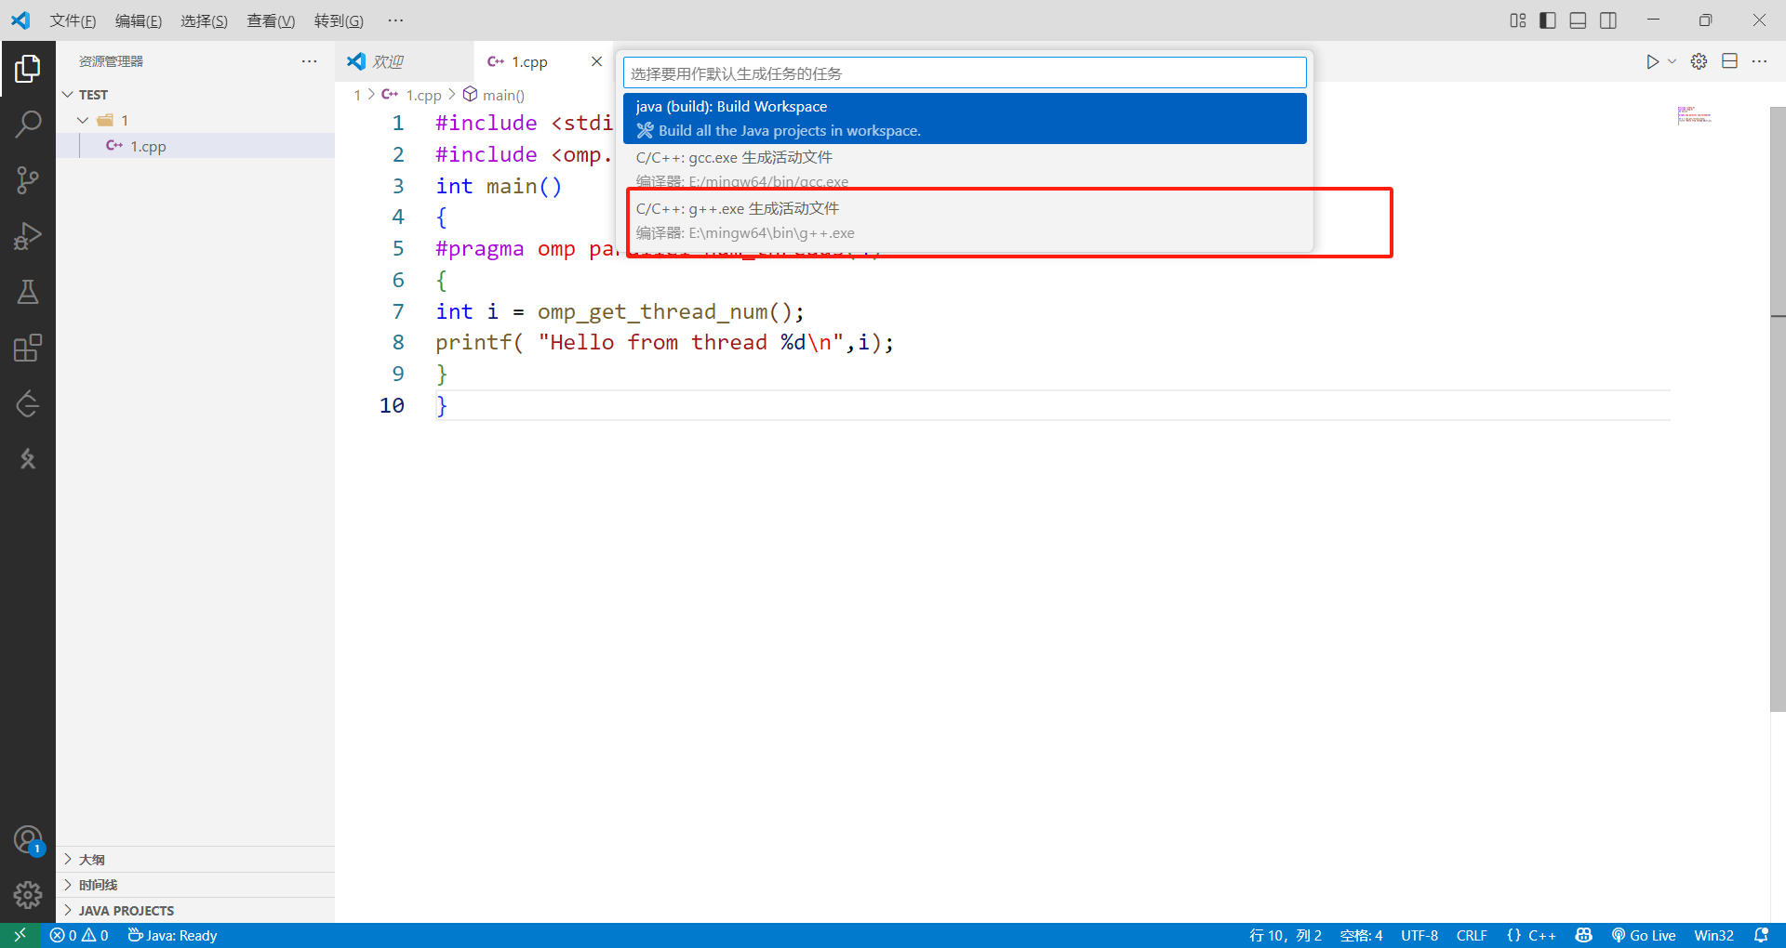Toggle the primary sidebar visibility
Image resolution: width=1786 pixels, height=948 pixels.
coord(1547,20)
